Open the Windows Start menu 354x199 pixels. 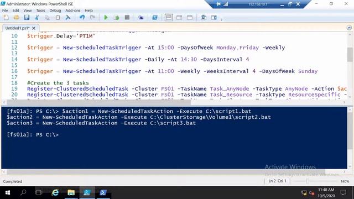(7, 192)
